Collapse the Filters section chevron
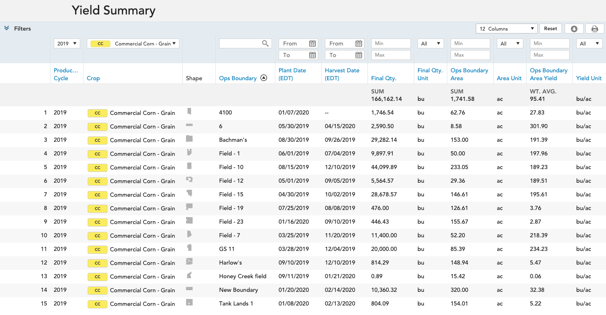Viewport: 606px width, 315px height. click(x=7, y=28)
